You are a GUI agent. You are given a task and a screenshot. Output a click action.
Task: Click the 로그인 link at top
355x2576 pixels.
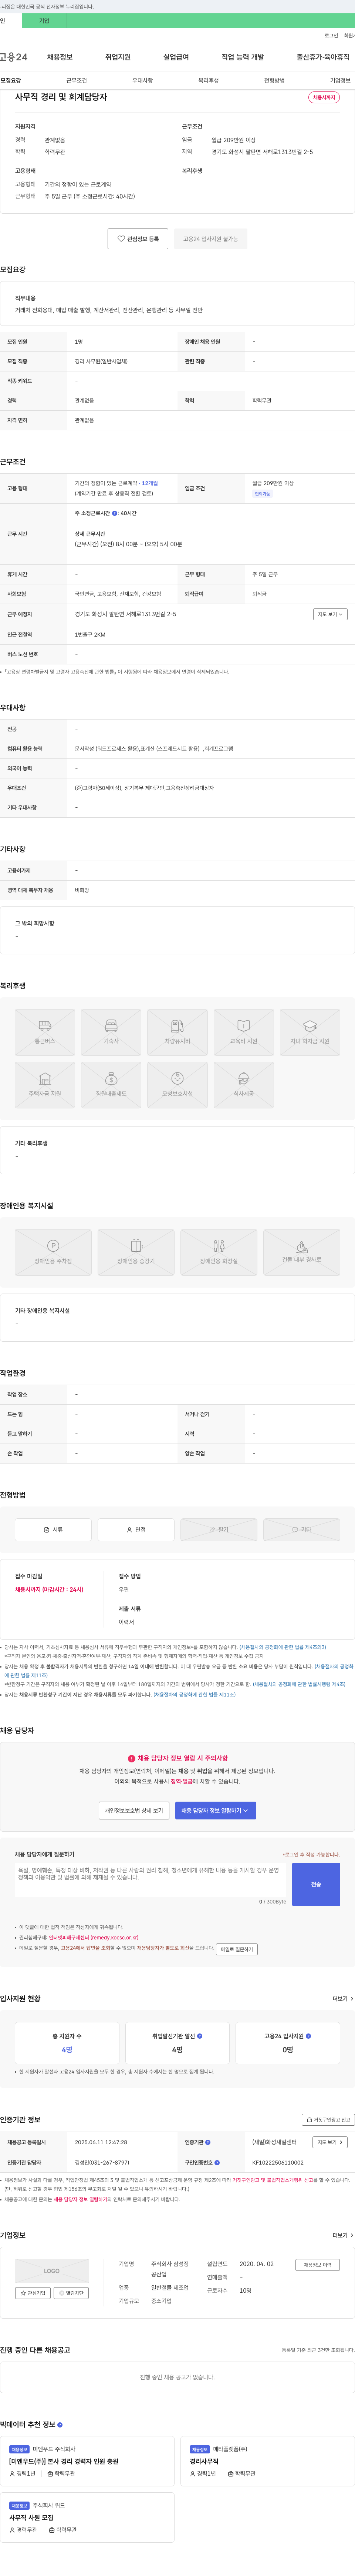[x=331, y=35]
